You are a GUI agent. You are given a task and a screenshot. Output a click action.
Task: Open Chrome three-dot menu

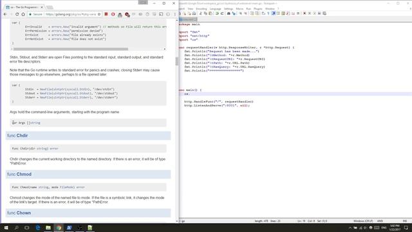pyautogui.click(x=174, y=14)
